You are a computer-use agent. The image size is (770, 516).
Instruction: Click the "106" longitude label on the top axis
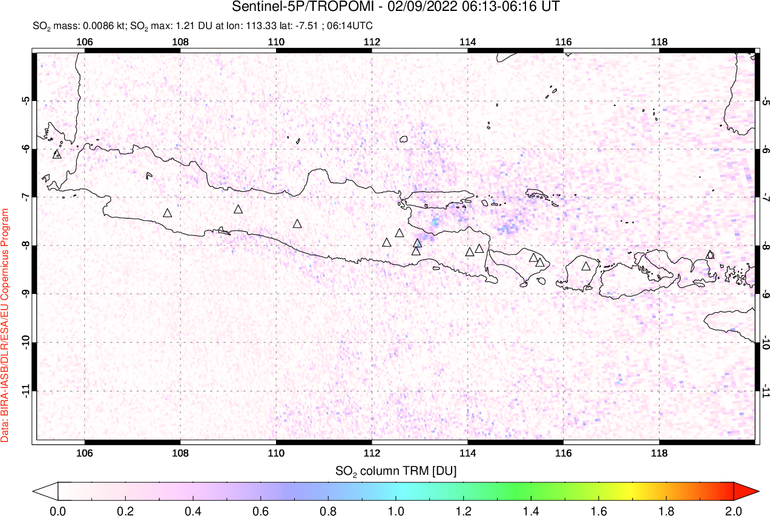[x=85, y=42]
